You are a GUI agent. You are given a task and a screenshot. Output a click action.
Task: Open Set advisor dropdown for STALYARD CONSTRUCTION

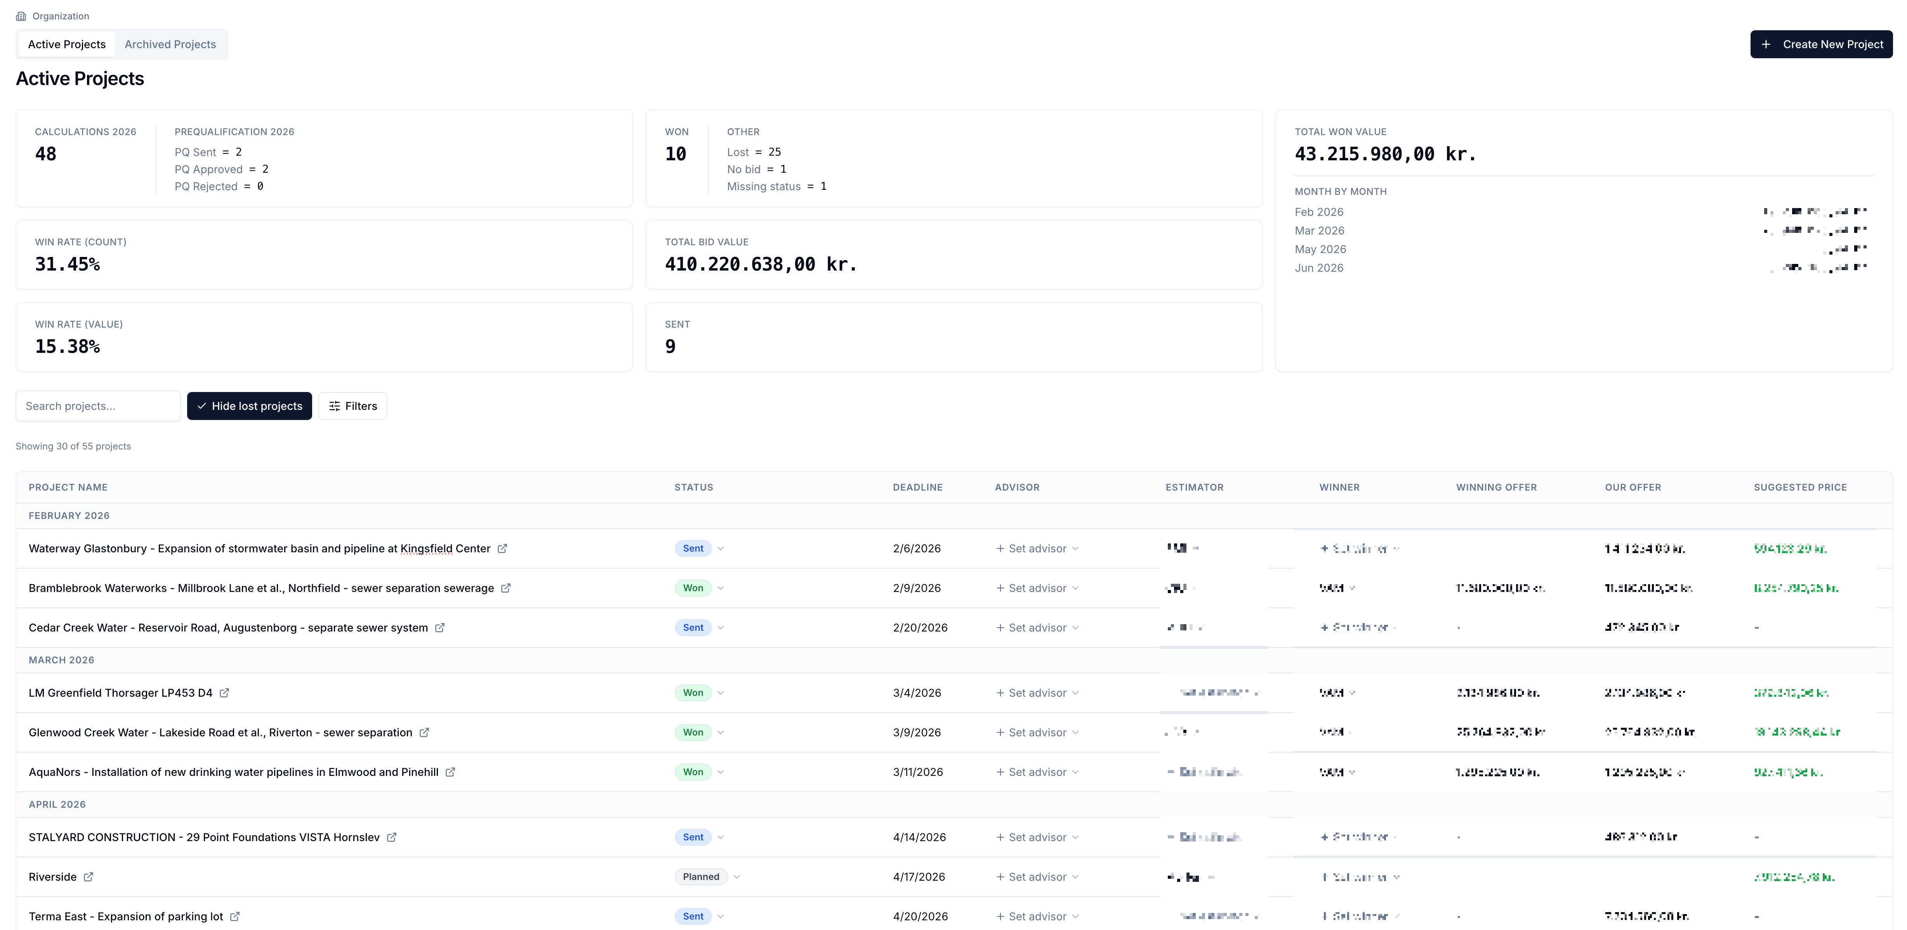[1037, 837]
